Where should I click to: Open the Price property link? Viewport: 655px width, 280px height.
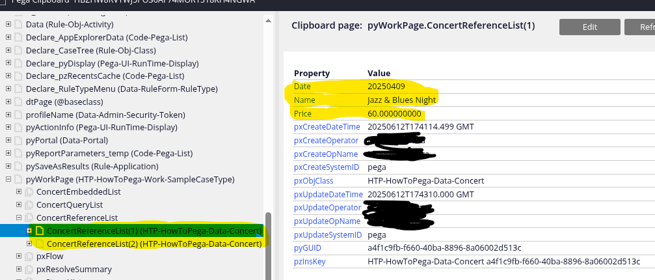click(x=303, y=114)
